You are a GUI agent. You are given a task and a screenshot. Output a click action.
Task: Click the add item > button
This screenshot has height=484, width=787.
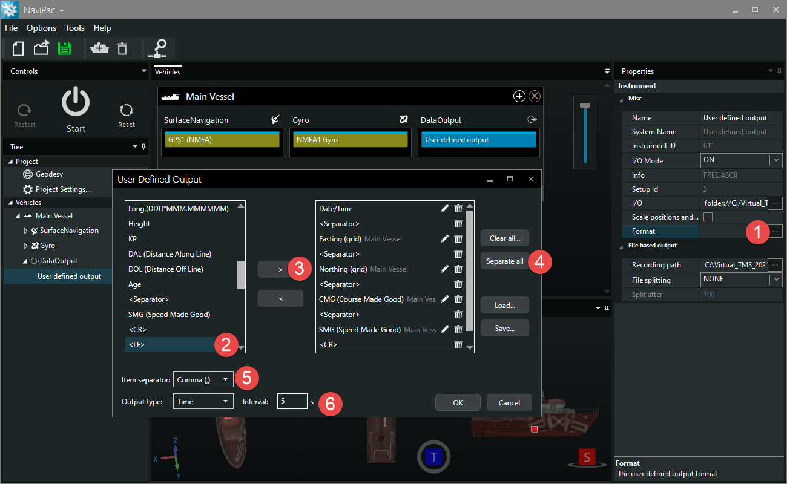[280, 270]
